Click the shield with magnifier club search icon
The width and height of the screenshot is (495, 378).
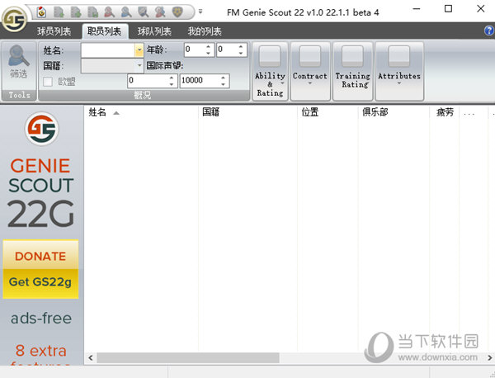(x=144, y=12)
